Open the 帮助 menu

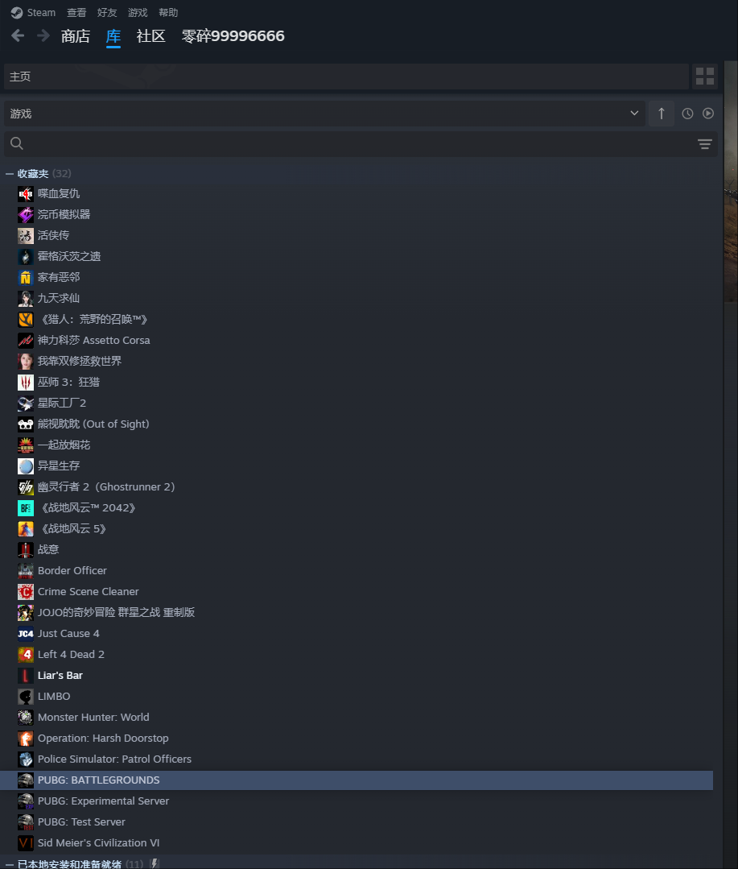[x=168, y=12]
